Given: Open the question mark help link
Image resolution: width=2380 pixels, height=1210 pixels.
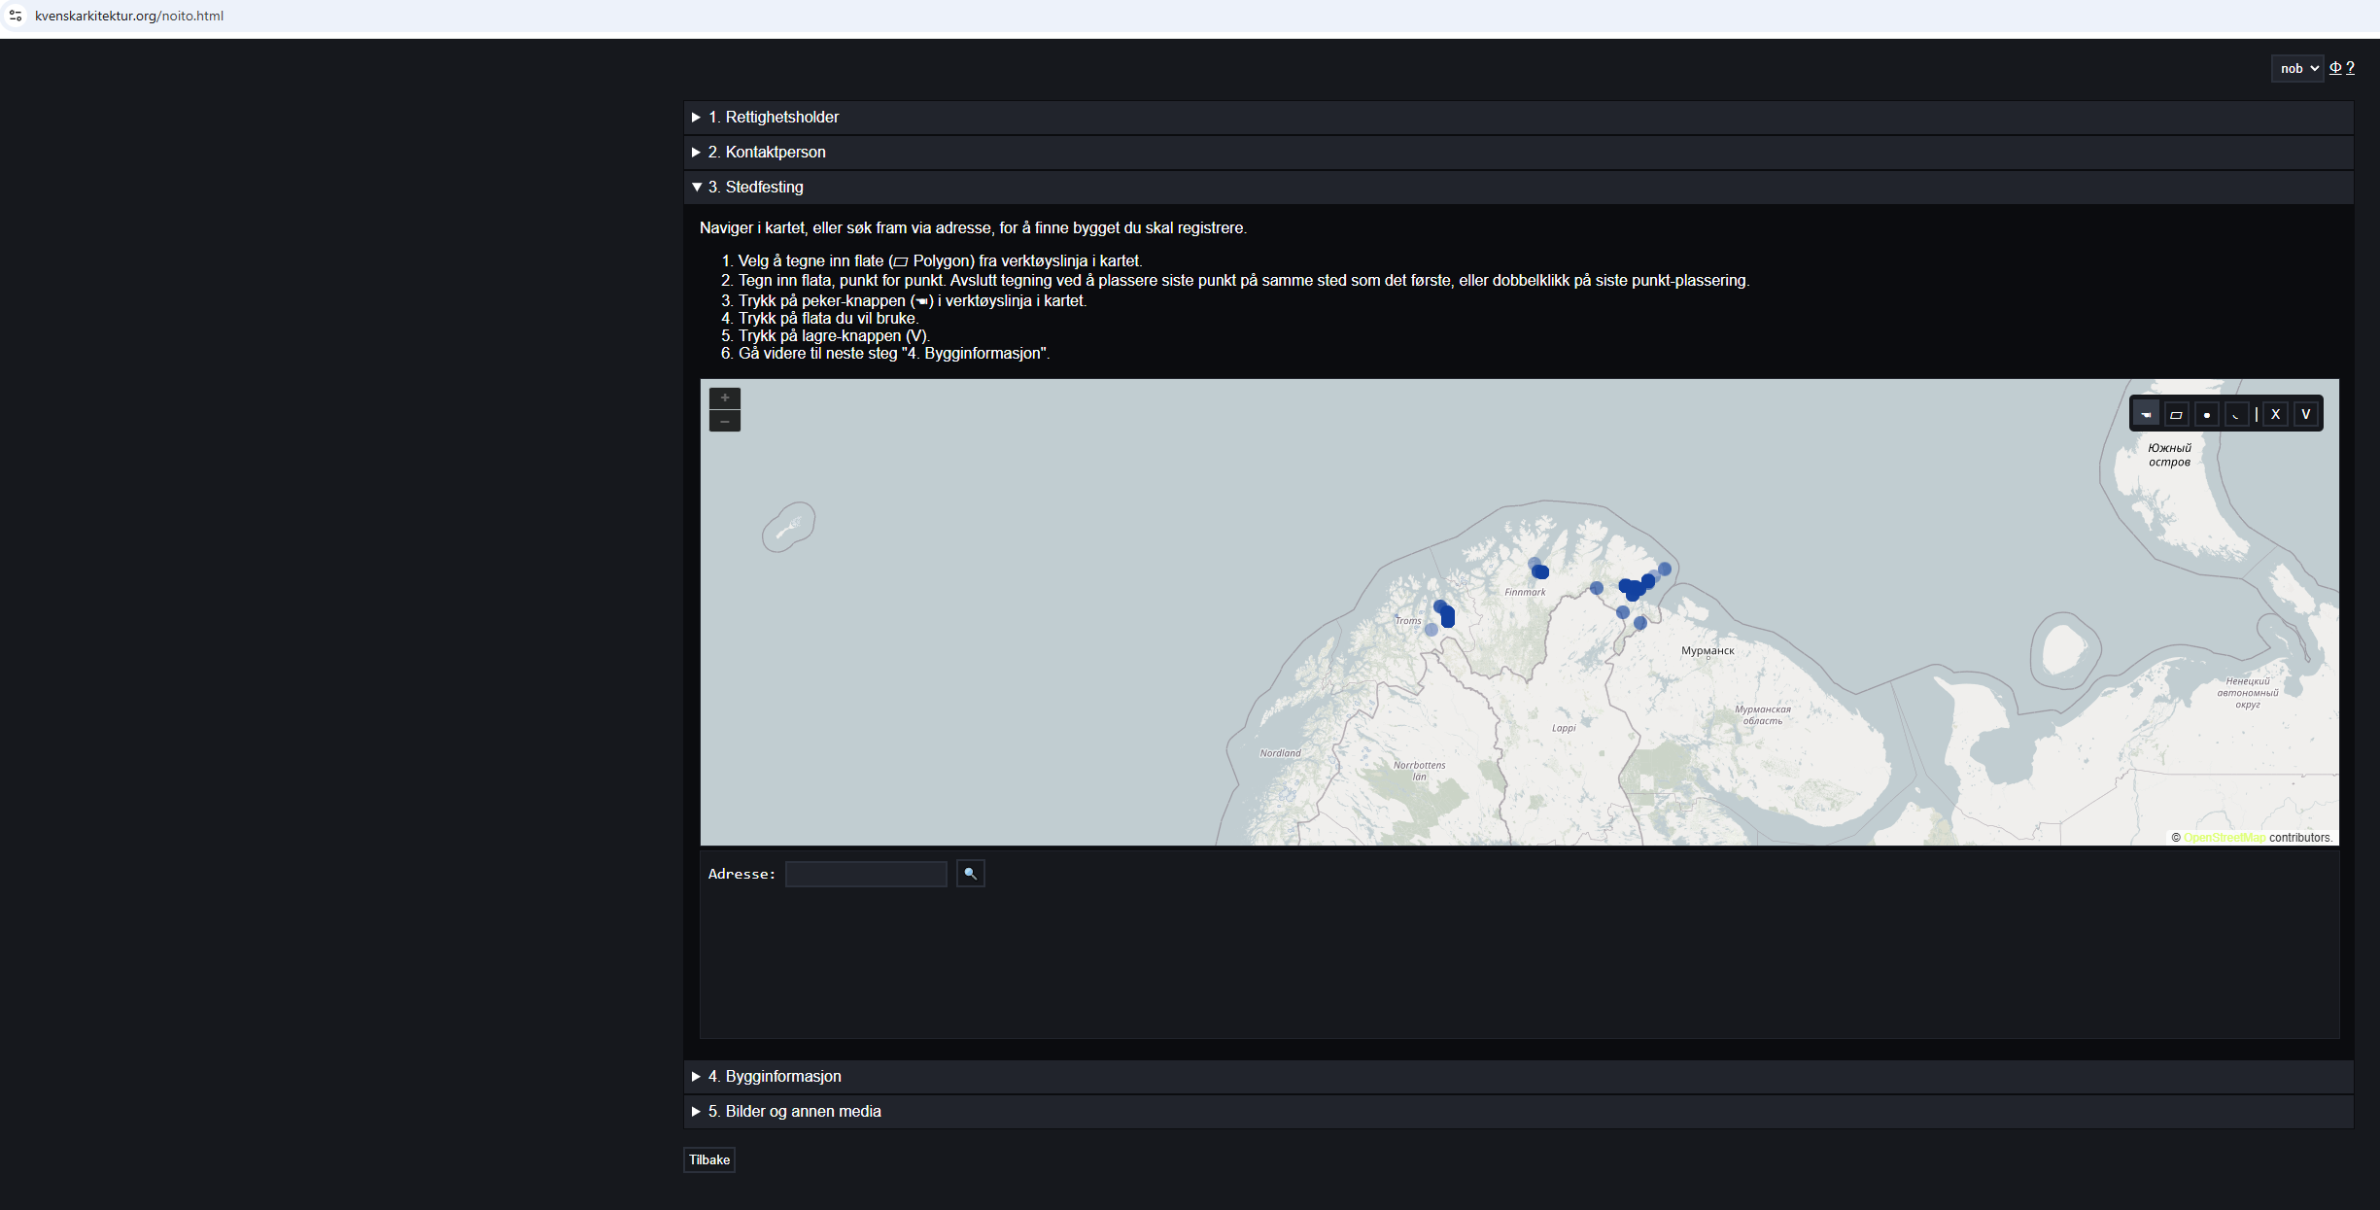Looking at the screenshot, I should point(2350,68).
